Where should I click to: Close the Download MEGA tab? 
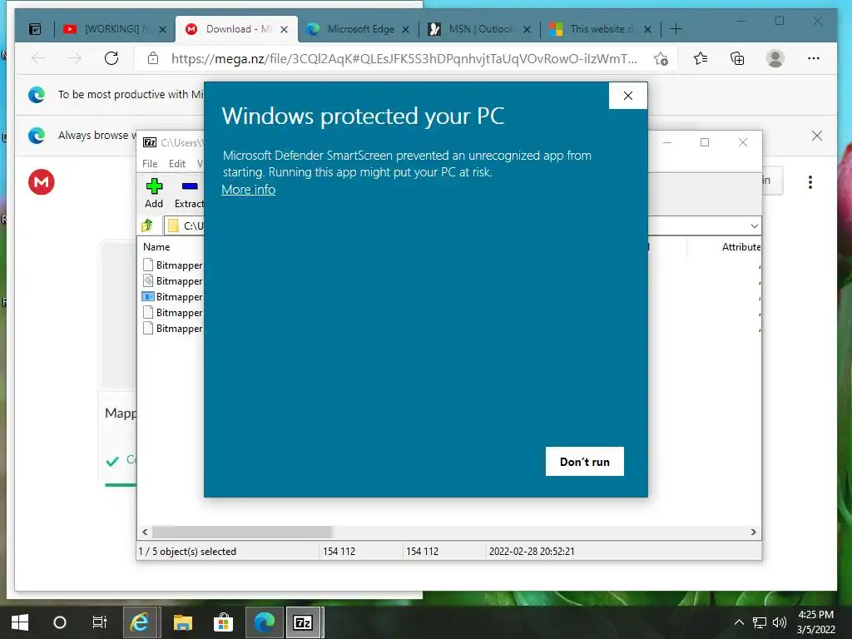coord(285,29)
